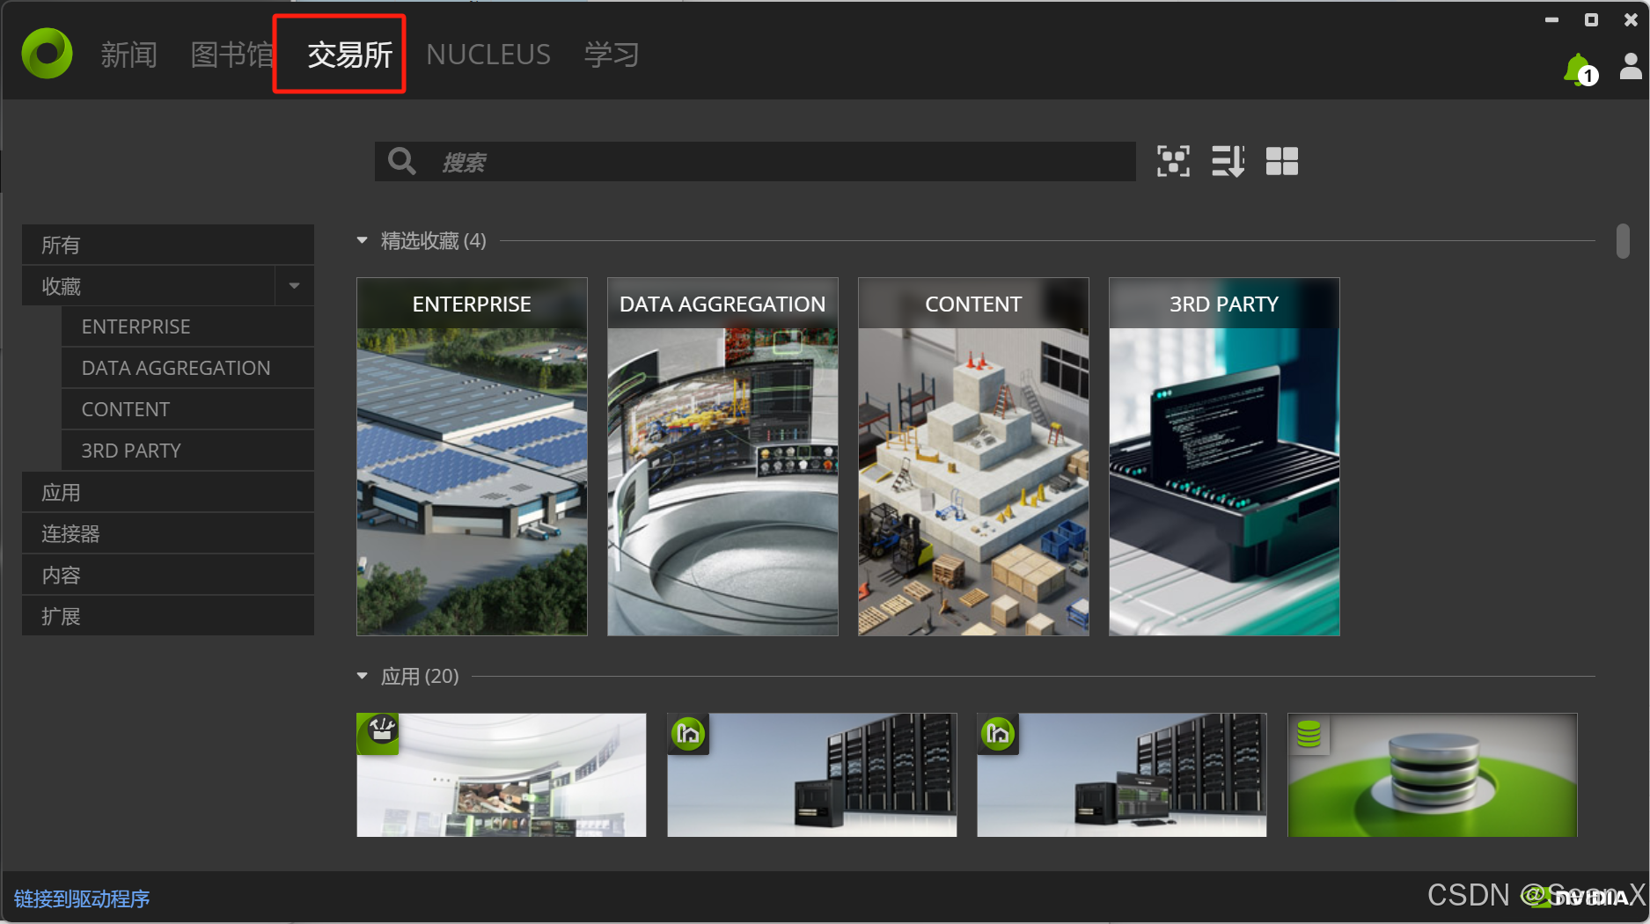Open the user account profile icon
The height and width of the screenshot is (924, 1650).
pos(1631,67)
